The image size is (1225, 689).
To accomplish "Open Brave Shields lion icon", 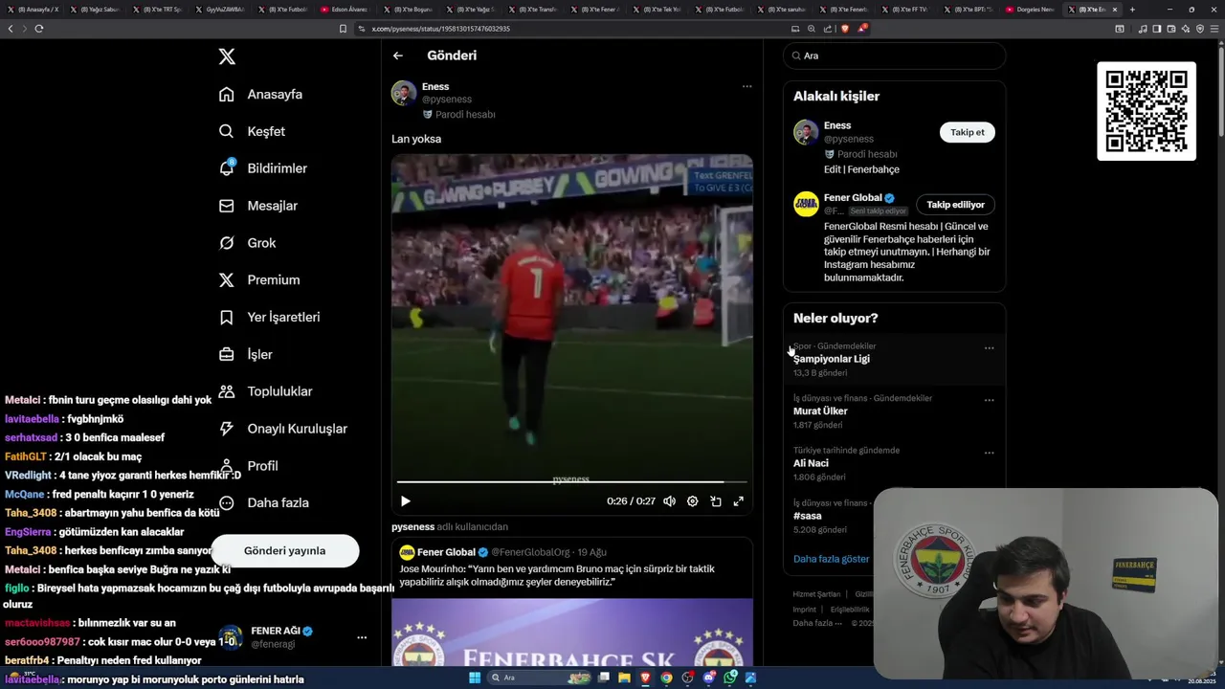I will pos(844,29).
